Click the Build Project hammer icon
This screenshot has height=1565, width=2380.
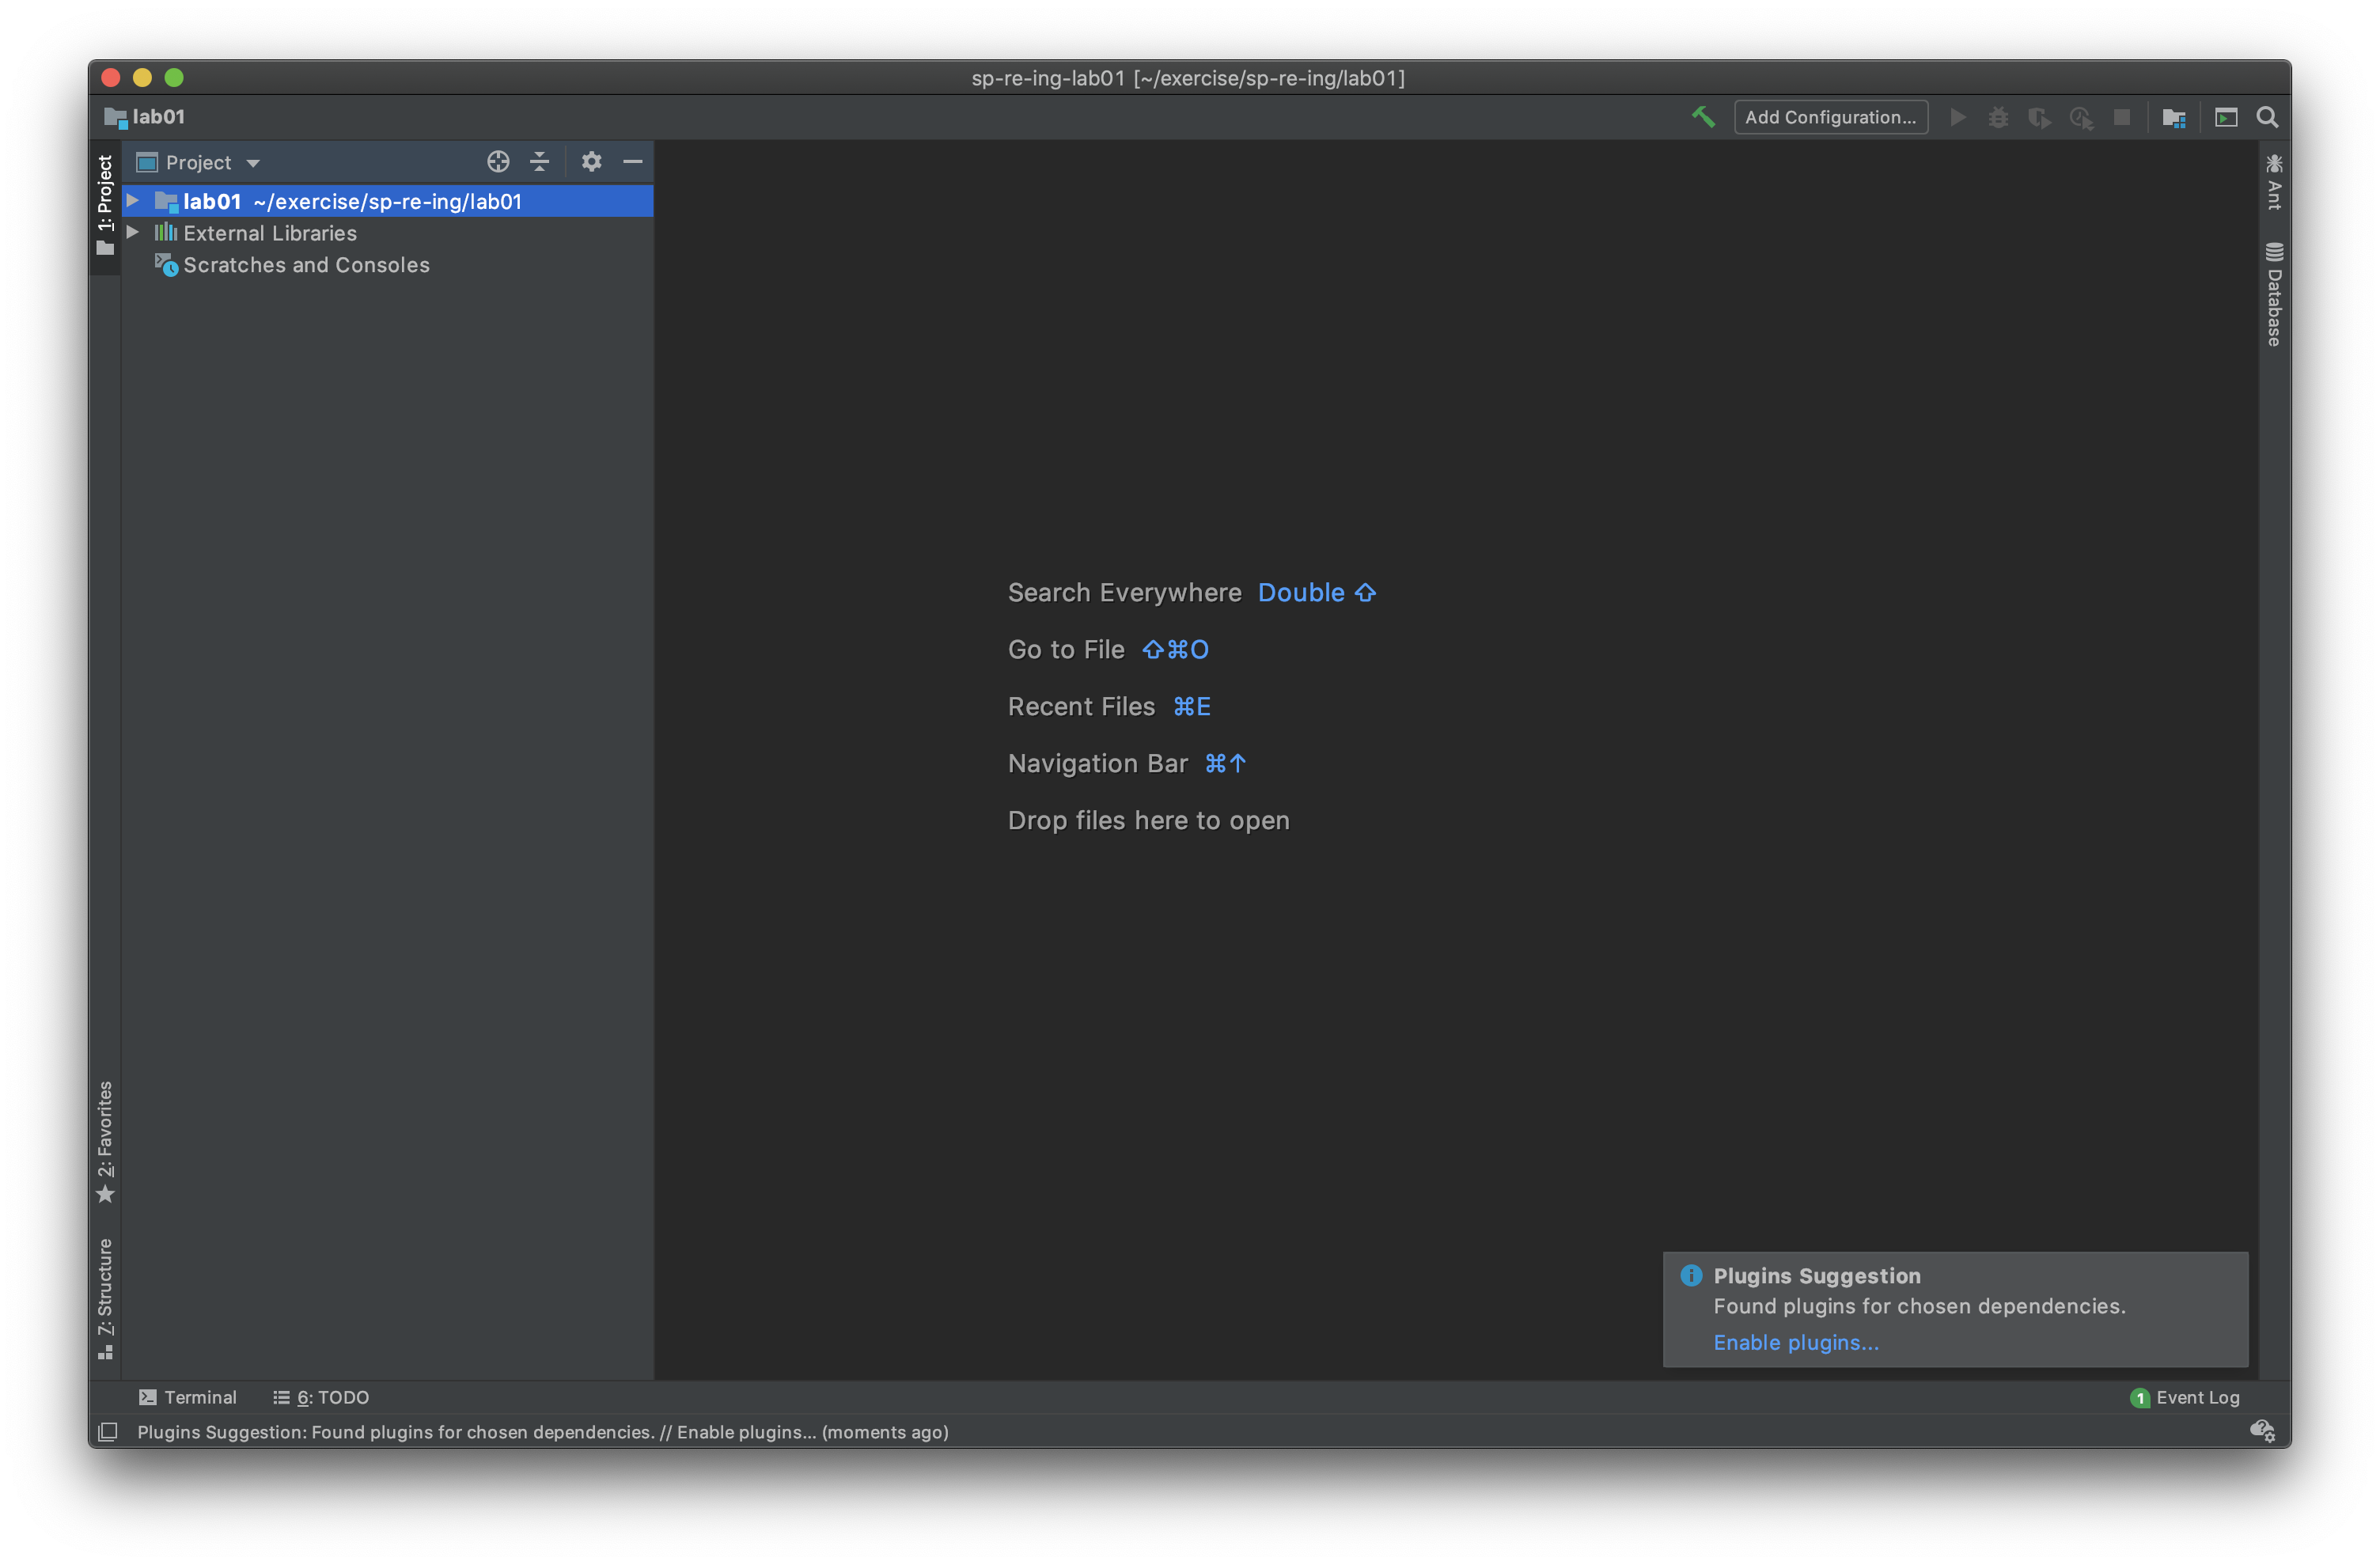click(1703, 117)
